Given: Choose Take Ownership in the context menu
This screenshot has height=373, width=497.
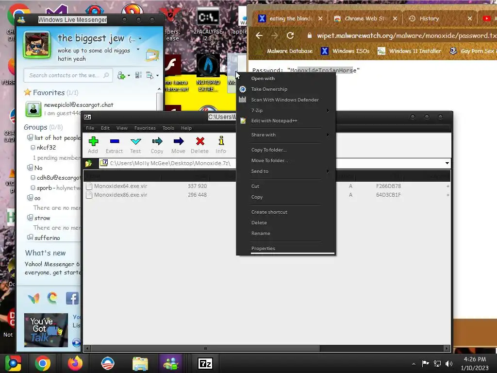Looking at the screenshot, I should coord(269,89).
